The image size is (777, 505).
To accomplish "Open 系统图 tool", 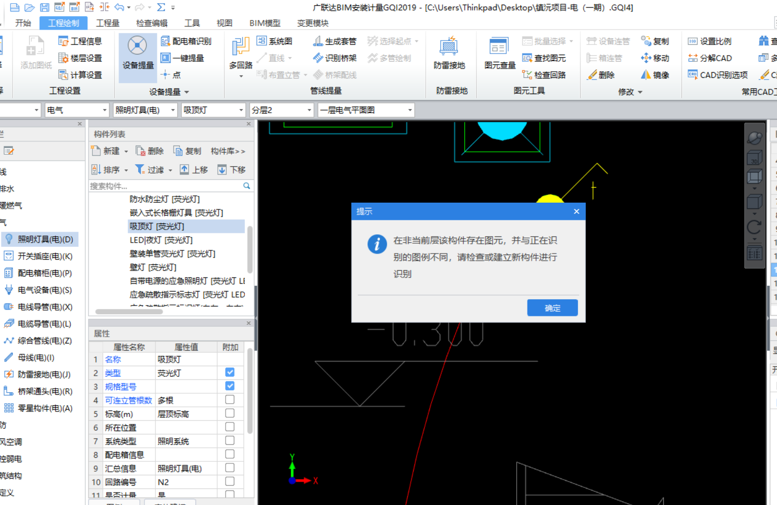I will (x=274, y=41).
